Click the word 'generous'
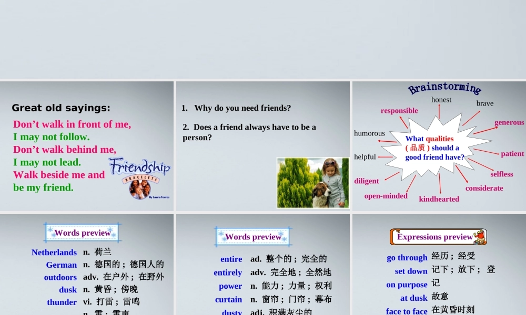 click(509, 122)
